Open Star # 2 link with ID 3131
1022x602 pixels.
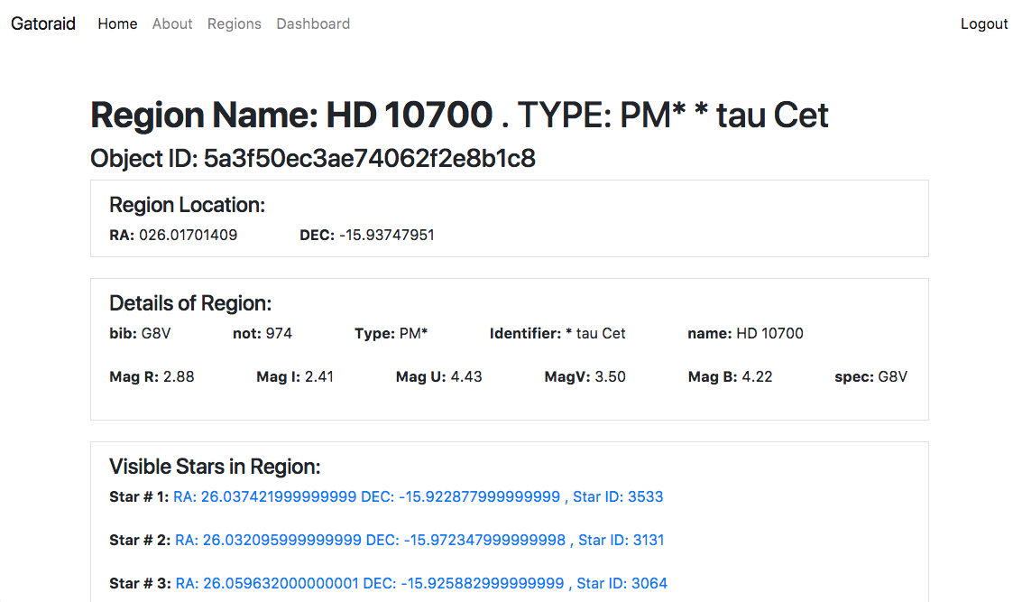click(419, 540)
